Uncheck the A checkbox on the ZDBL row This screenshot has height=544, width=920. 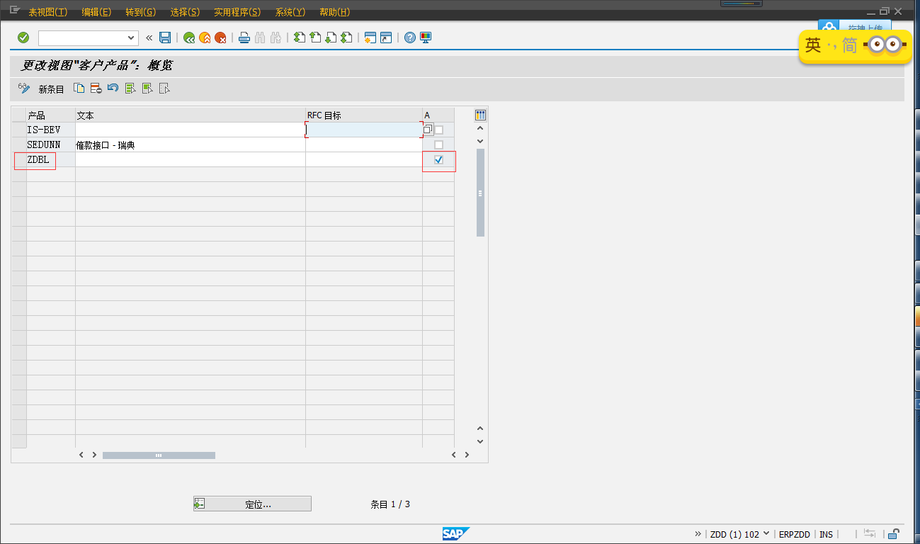438,161
